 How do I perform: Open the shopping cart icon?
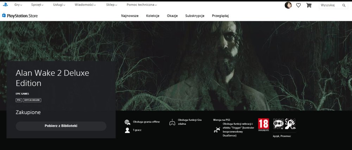point(309,5)
